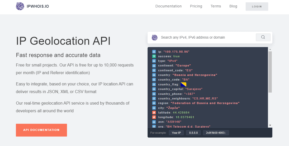The width and height of the screenshot is (289, 146).
Task: Select the 2c0f:fb50:4003:: example
Action: click(216, 133)
